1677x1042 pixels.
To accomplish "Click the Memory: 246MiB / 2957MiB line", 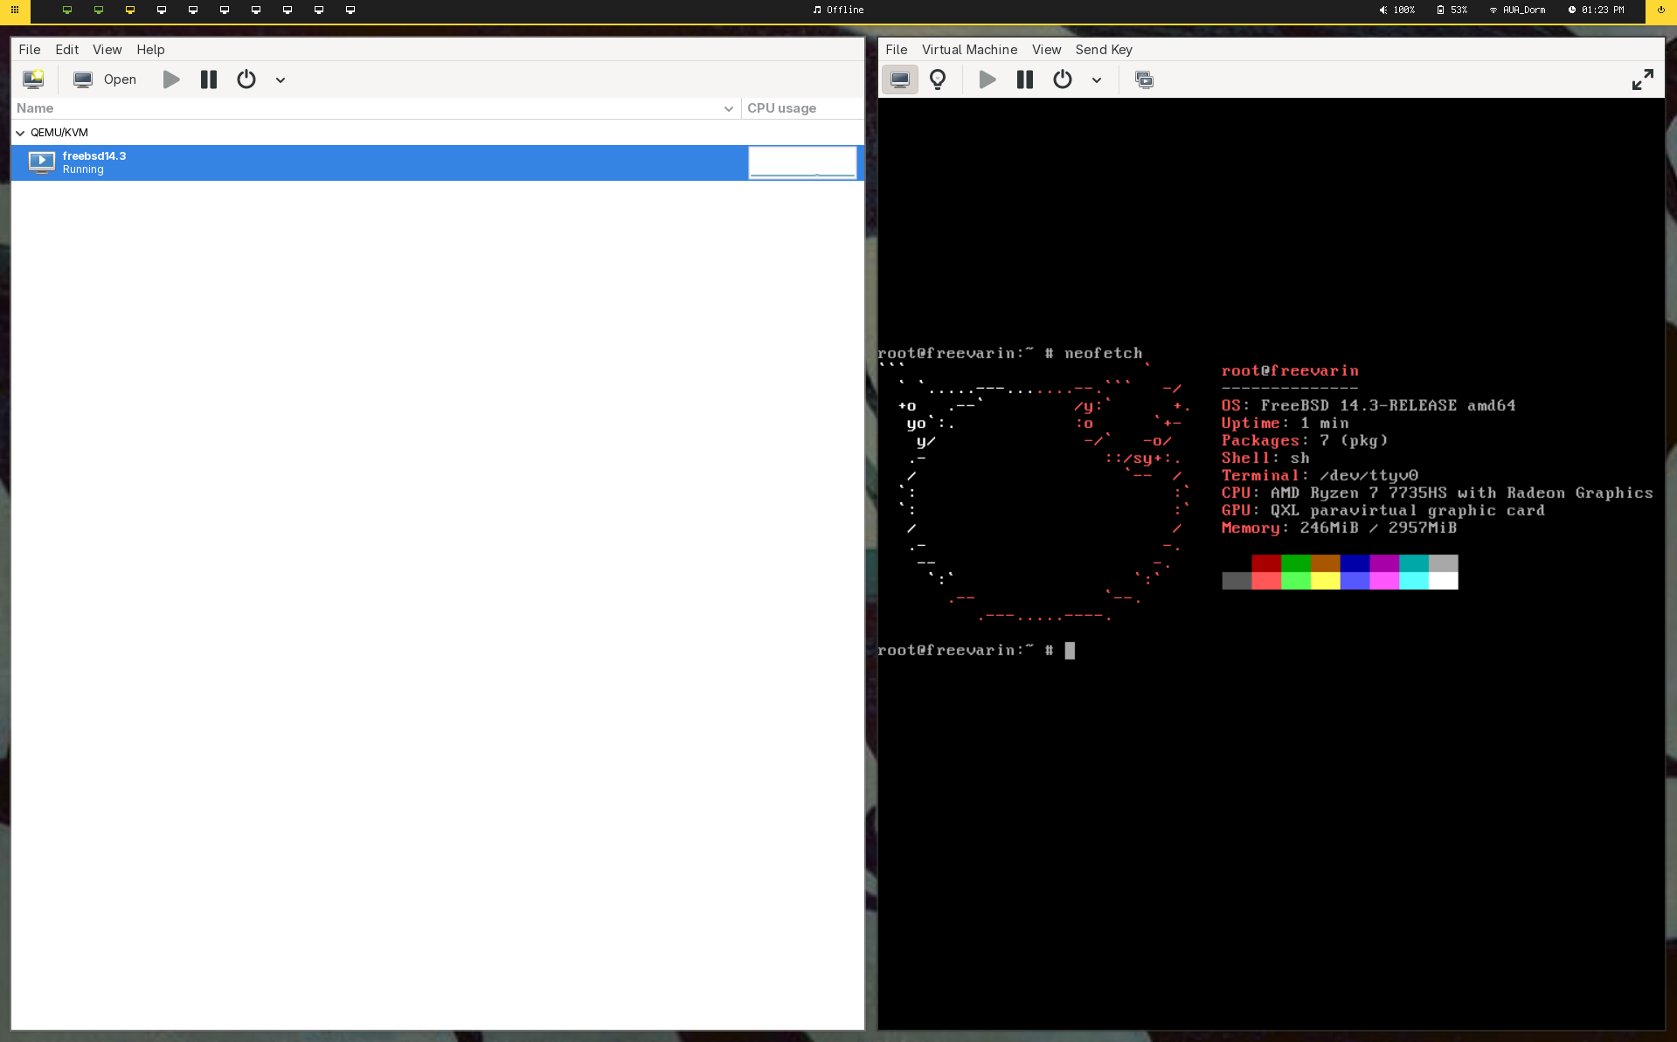I will pyautogui.click(x=1339, y=528).
